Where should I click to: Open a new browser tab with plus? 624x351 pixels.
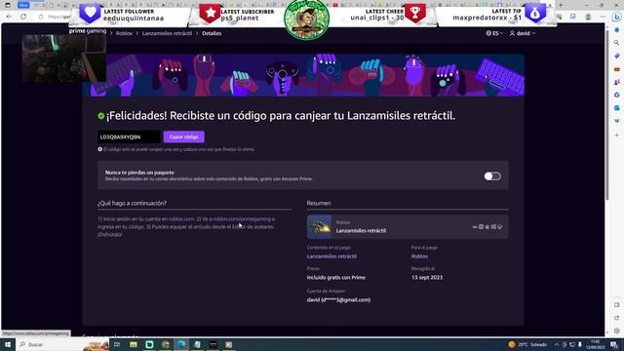click(561, 5)
